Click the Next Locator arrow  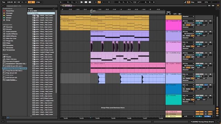tap(170, 14)
